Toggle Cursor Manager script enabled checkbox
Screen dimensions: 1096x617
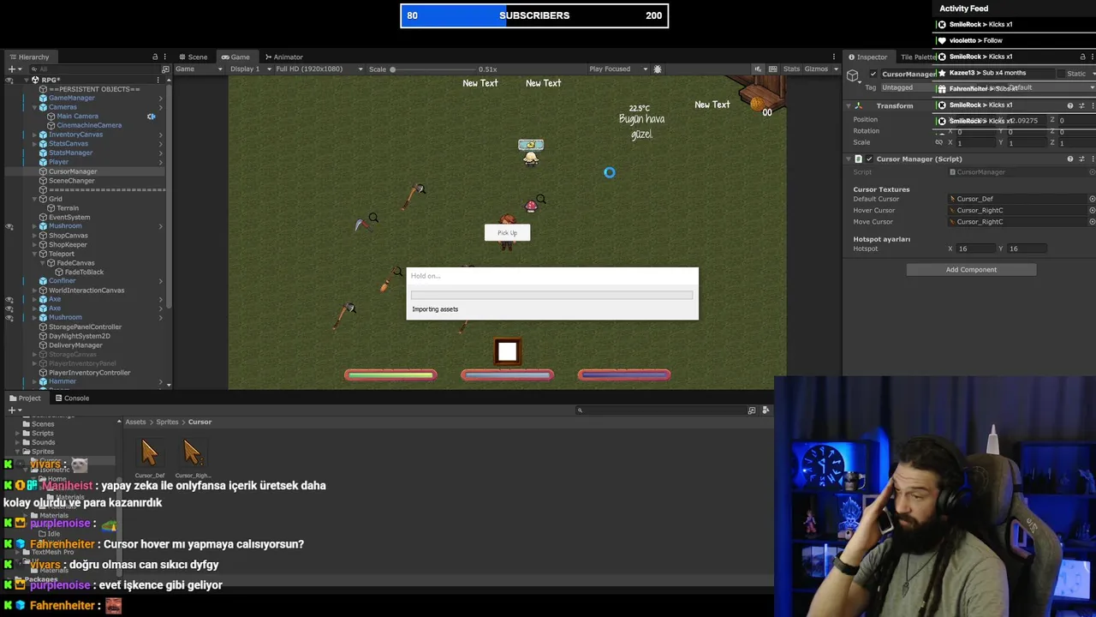[869, 159]
